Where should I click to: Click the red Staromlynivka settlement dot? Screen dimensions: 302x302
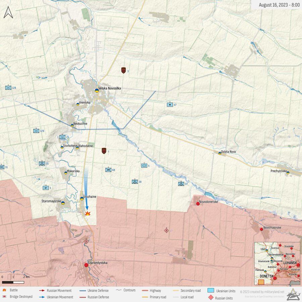86,265
